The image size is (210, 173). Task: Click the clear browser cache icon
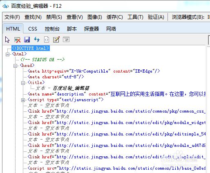tap(17, 40)
